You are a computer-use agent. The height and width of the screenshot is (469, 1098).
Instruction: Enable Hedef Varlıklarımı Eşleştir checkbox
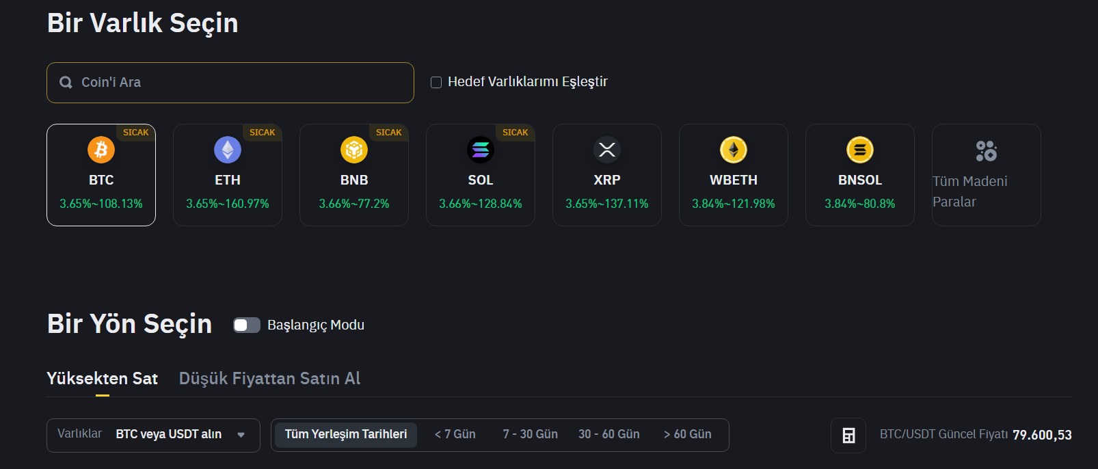(436, 82)
